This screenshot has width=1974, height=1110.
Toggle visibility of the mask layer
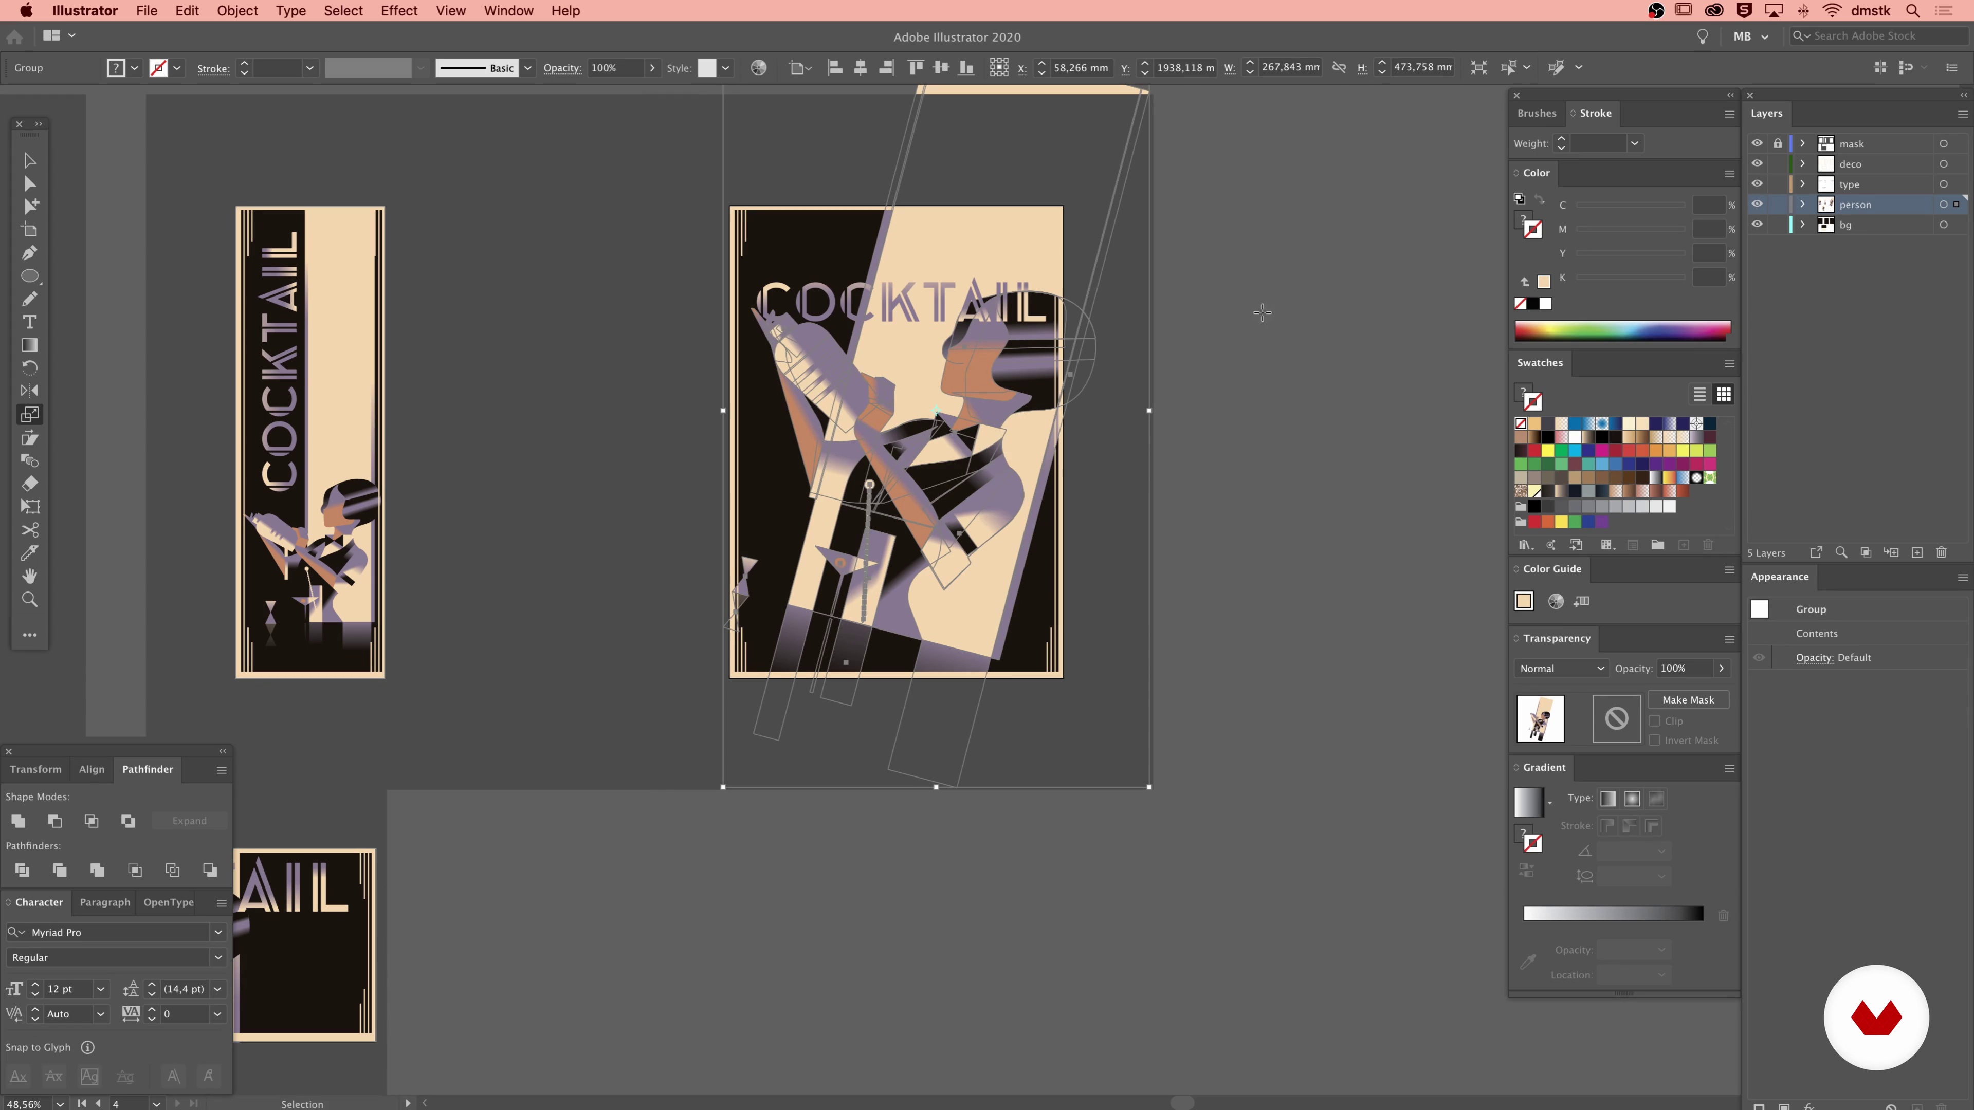[x=1757, y=143]
